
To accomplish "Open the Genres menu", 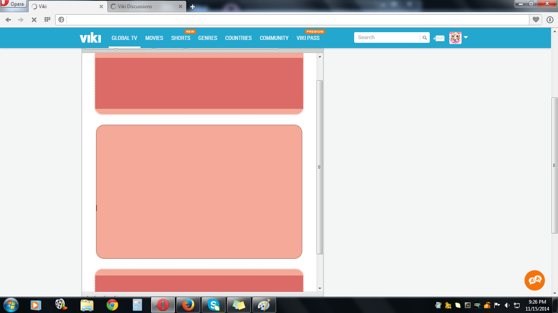I will (208, 38).
